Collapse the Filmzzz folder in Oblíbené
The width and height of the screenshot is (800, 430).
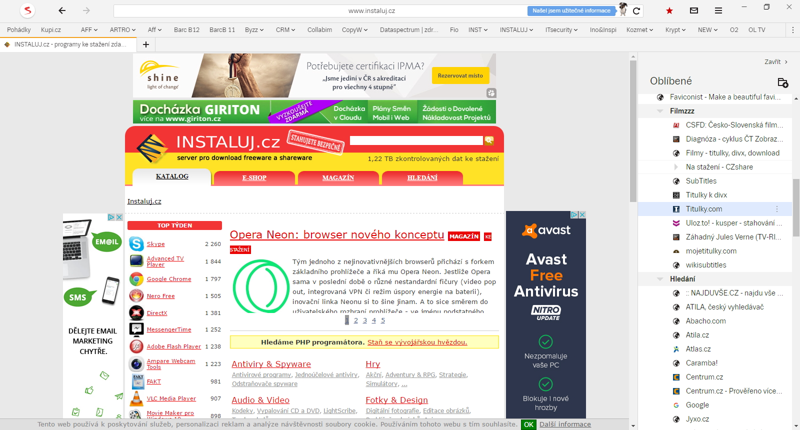(660, 111)
